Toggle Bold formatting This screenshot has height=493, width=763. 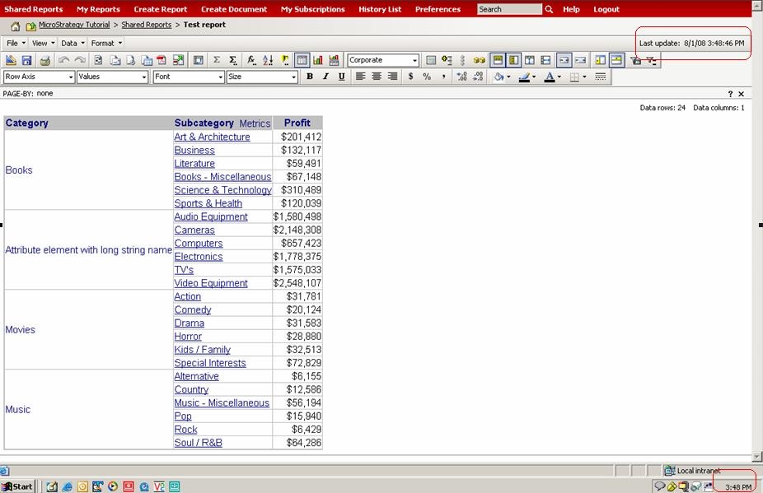(310, 77)
